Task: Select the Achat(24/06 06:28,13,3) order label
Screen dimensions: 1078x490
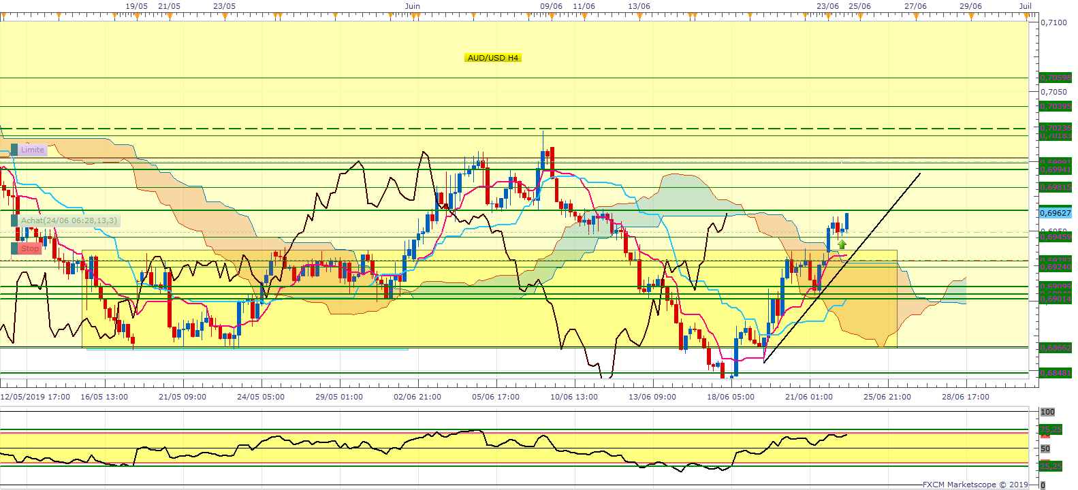Action: tap(69, 220)
